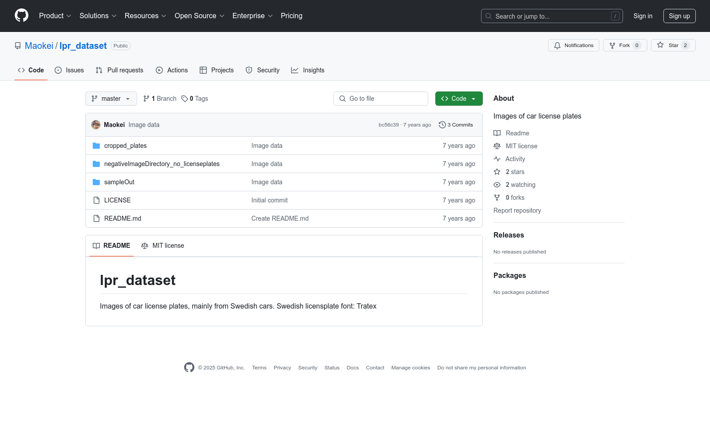Viewport: 710px width, 444px height.
Task: Click the eye icon beside watching
Action: [497, 185]
